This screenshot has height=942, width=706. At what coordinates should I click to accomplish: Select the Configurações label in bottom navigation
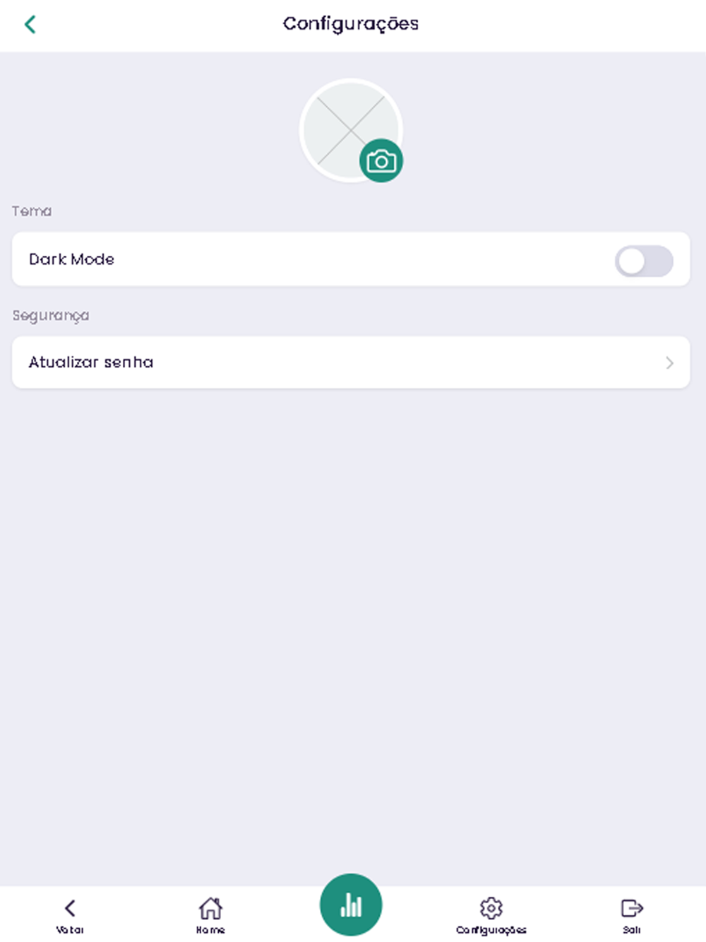pos(491,930)
